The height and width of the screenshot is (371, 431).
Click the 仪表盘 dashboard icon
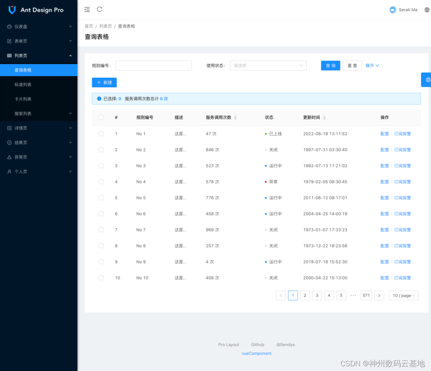(x=9, y=27)
